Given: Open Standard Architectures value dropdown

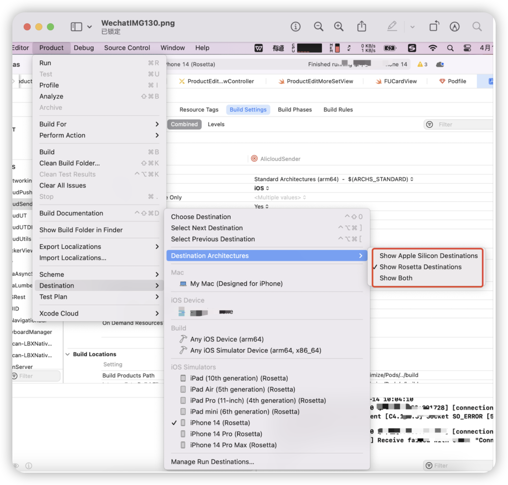Looking at the screenshot, I should click(333, 179).
